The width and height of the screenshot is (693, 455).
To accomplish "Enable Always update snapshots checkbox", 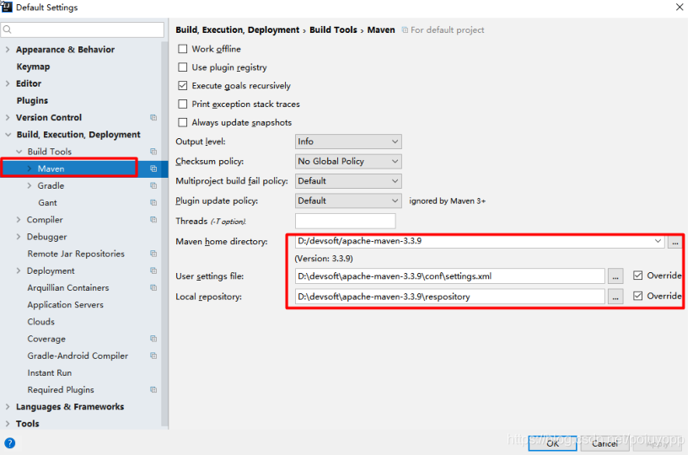I will coord(183,122).
